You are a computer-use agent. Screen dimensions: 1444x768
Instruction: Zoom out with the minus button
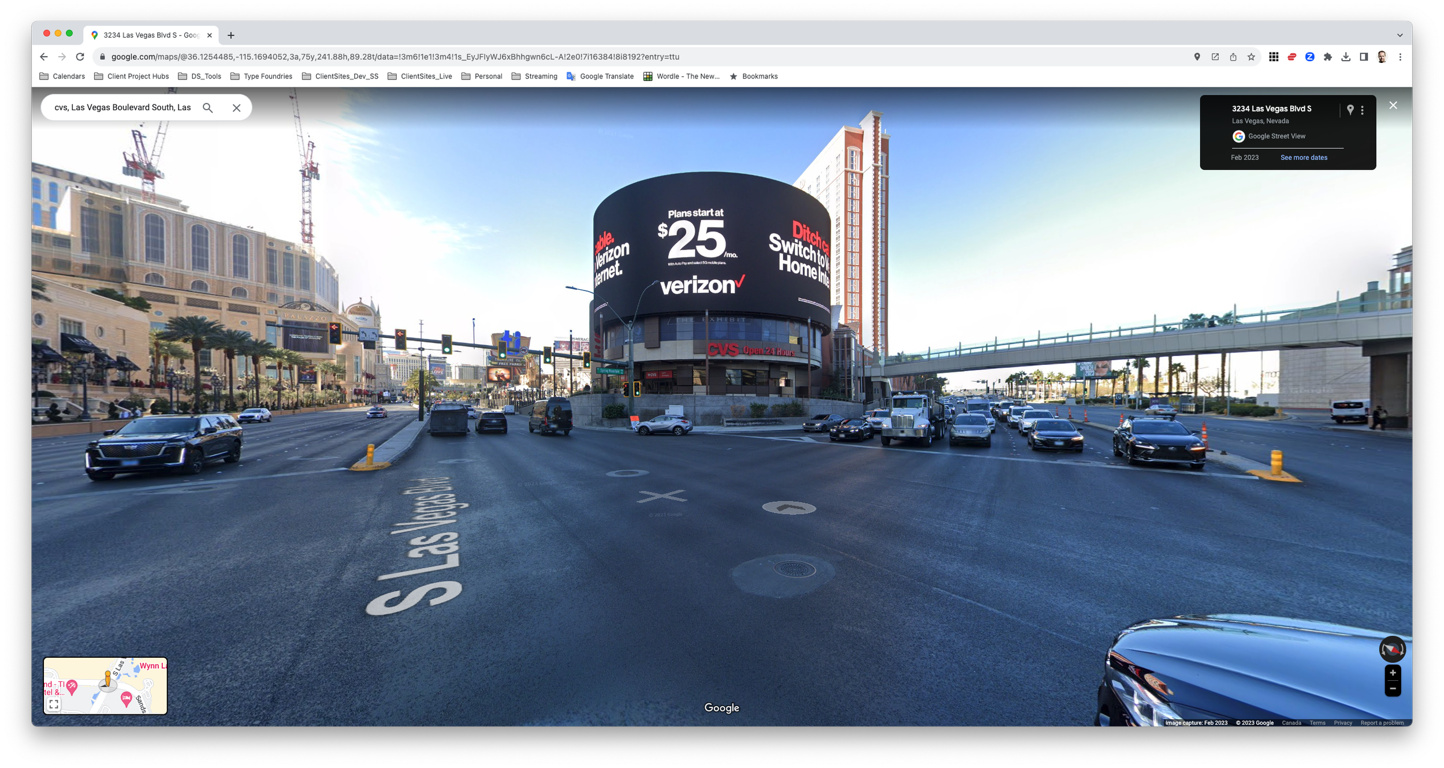click(x=1393, y=689)
